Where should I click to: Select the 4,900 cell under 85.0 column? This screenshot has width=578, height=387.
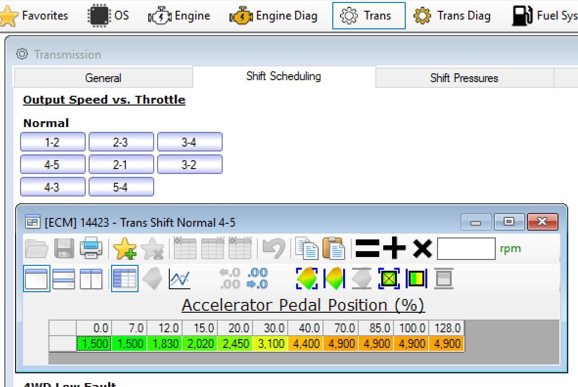click(376, 344)
